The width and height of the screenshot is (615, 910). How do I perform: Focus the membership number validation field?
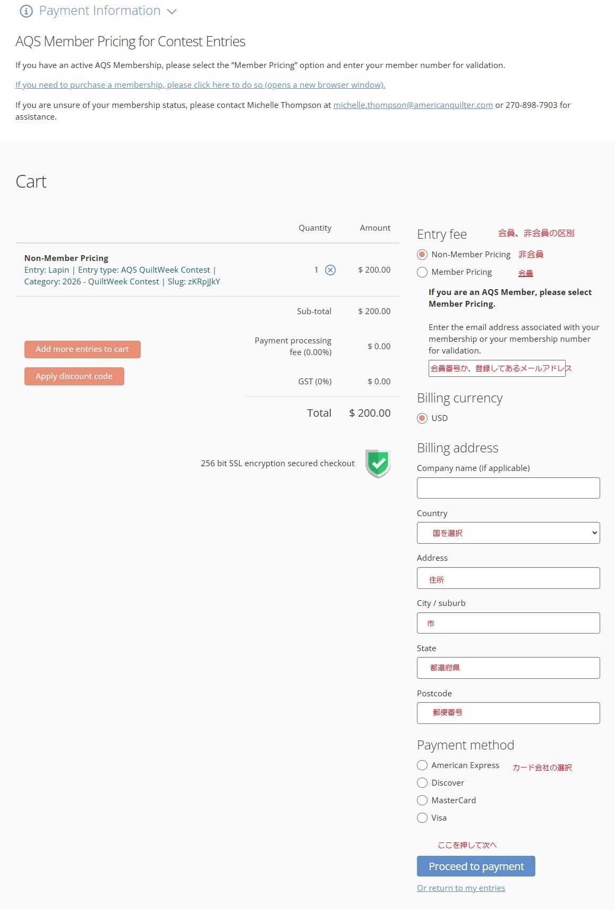click(497, 368)
